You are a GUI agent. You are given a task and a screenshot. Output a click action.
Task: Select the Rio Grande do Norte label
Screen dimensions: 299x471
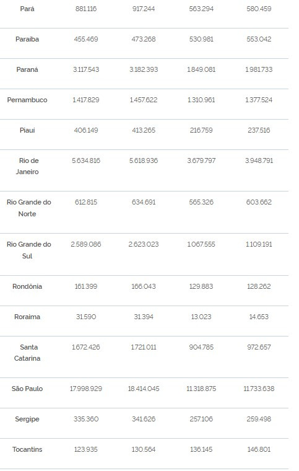(29, 208)
